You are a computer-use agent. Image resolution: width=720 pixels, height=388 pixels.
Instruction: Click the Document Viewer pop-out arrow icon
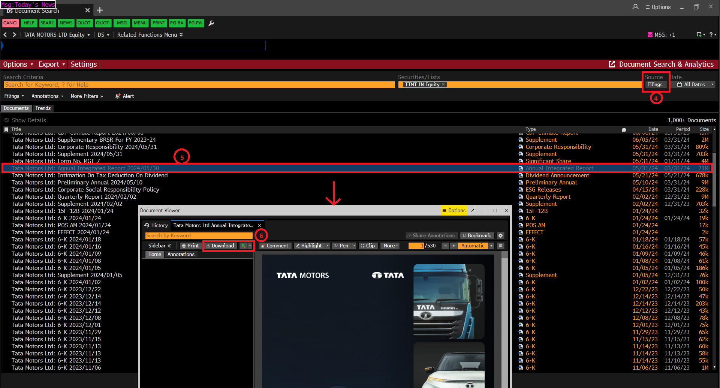tap(473, 210)
